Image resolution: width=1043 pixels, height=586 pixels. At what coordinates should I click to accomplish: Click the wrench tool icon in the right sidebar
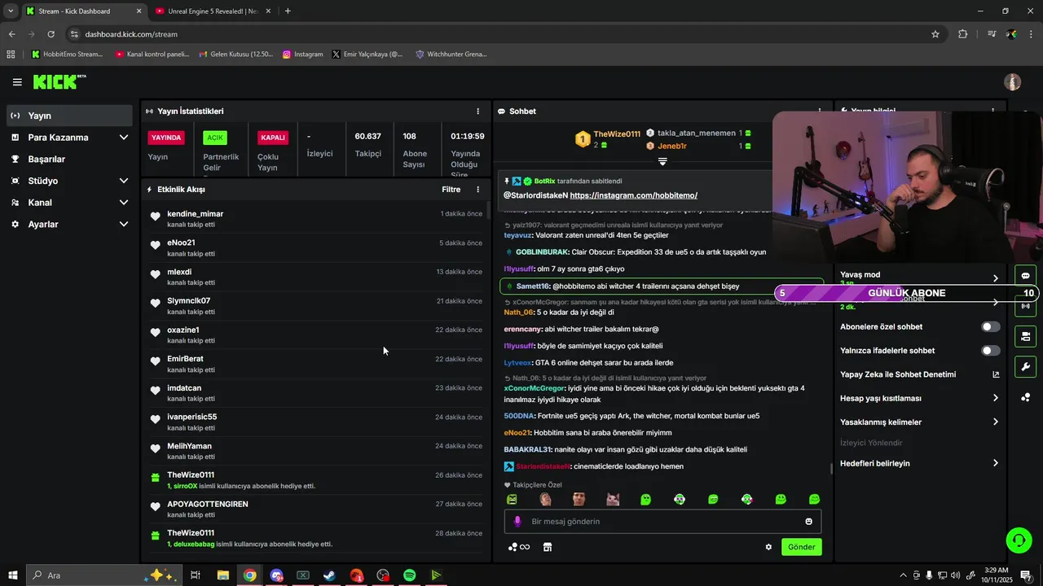[x=1025, y=367]
